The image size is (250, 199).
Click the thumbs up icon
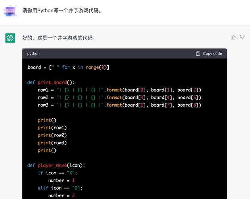point(233,37)
